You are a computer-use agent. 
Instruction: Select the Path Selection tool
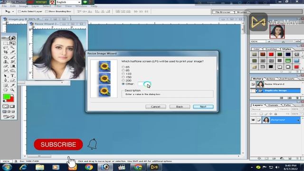point(5,76)
